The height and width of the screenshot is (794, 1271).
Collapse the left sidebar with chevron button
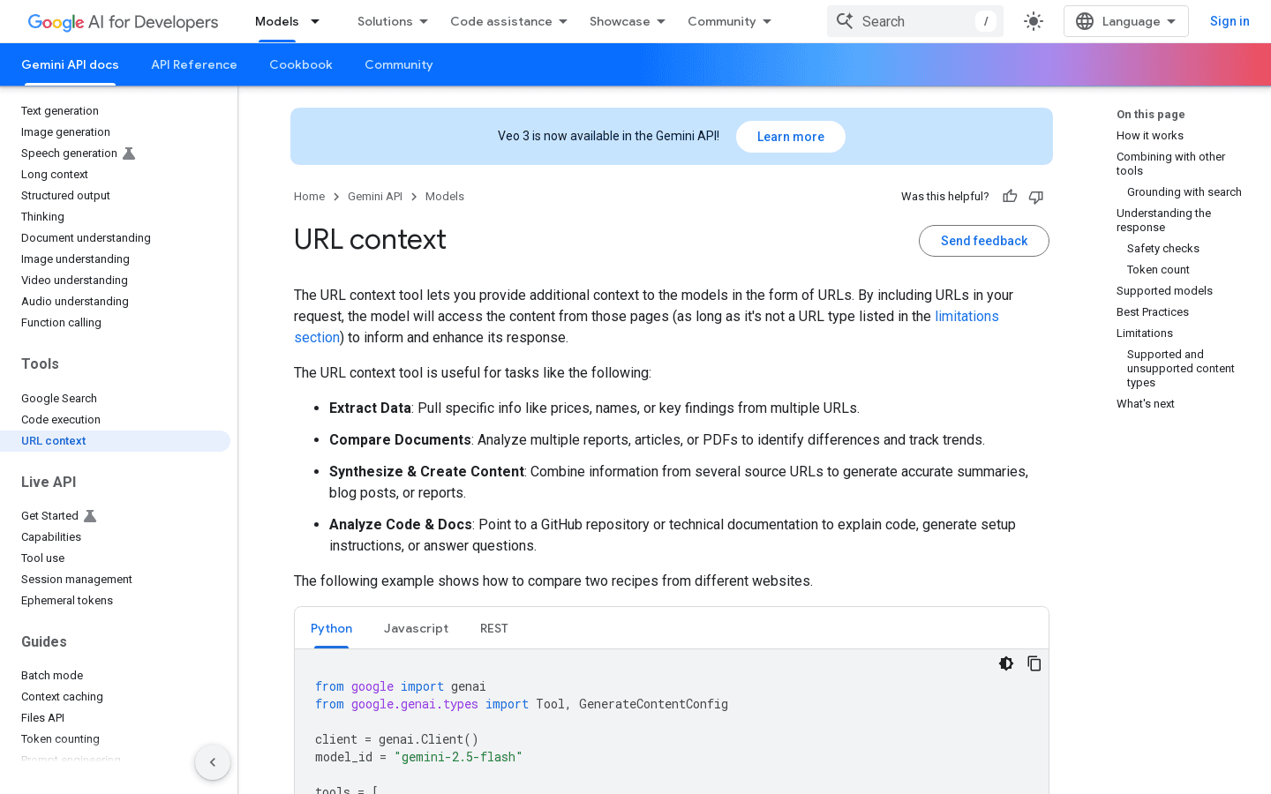(213, 762)
